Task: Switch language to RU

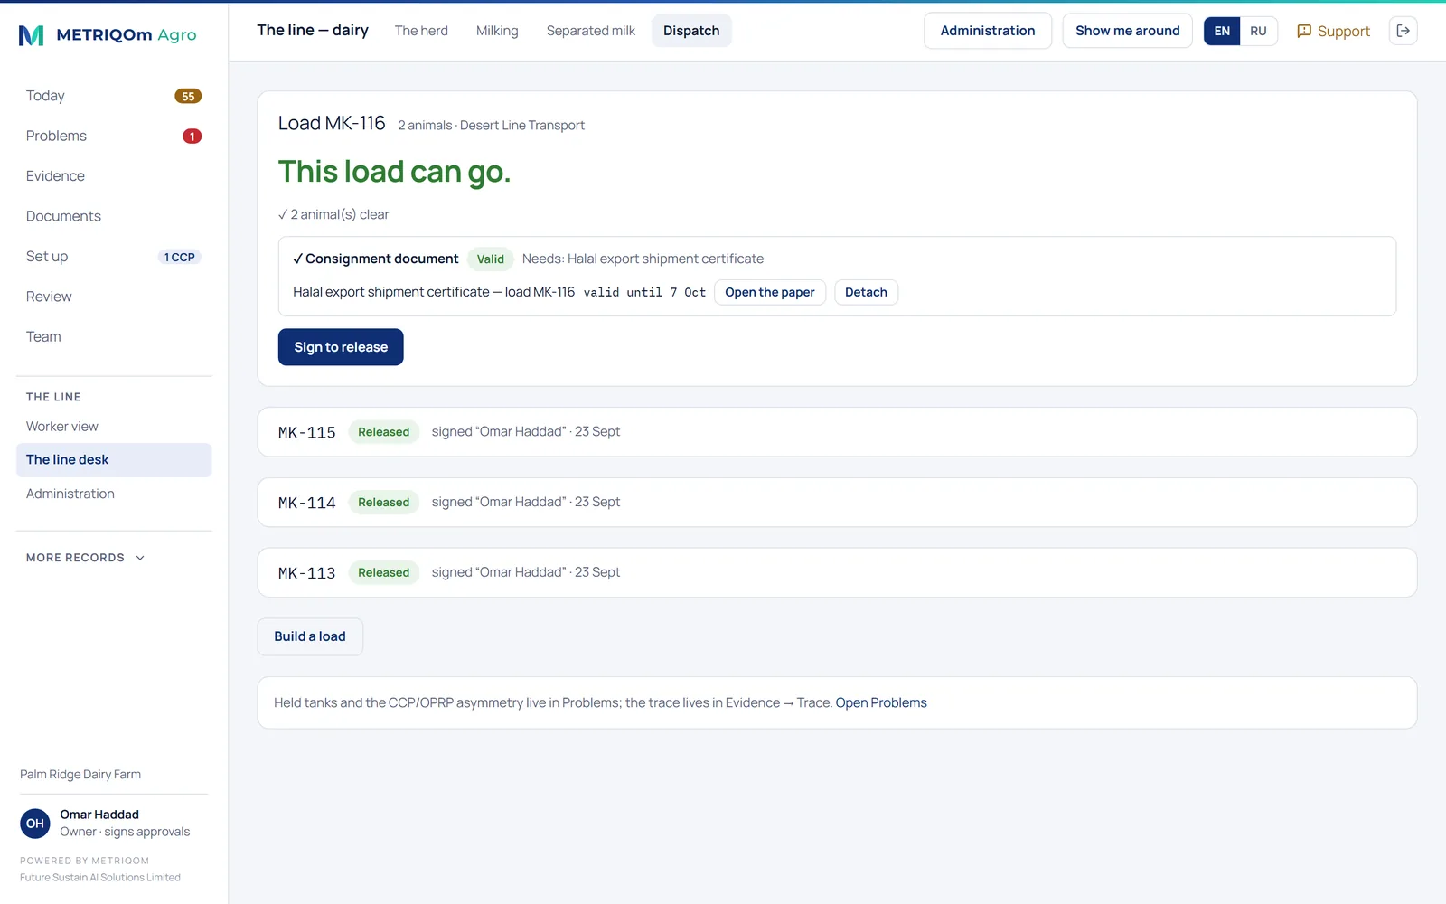Action: pyautogui.click(x=1258, y=31)
